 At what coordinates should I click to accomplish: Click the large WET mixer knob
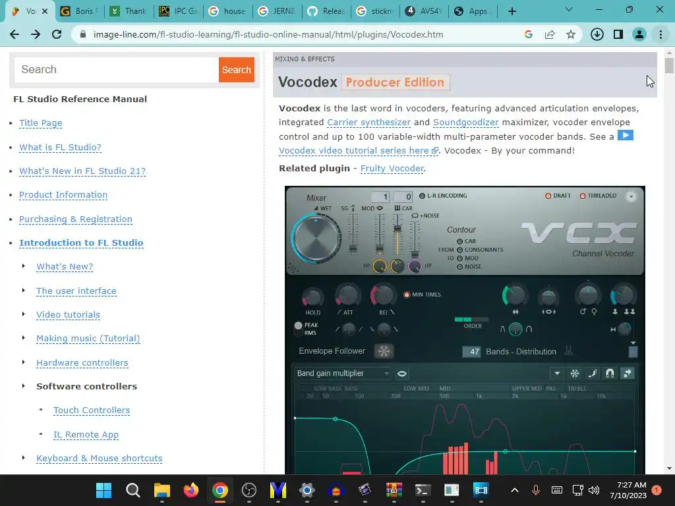pos(316,237)
